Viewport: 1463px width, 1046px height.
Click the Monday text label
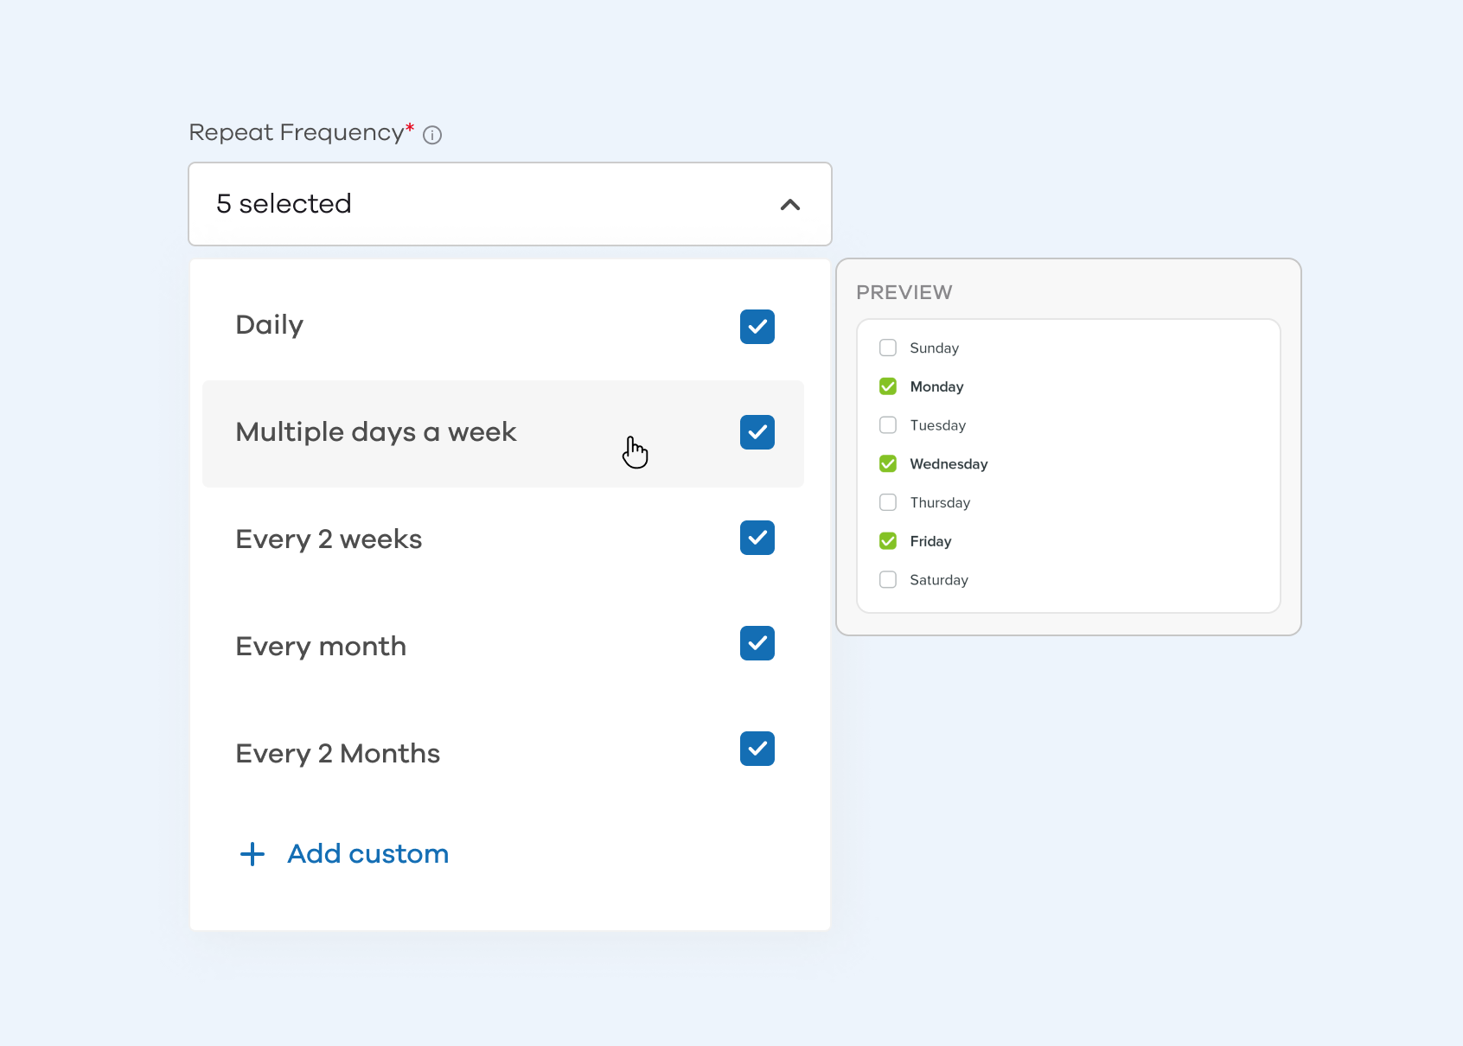[x=936, y=386]
